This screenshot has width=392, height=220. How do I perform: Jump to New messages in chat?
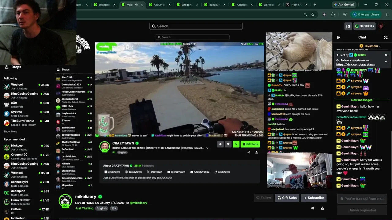(x=362, y=100)
